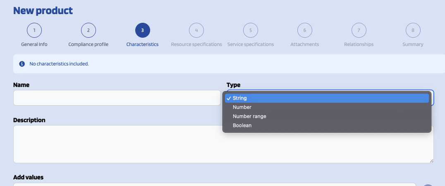
Task: Jump to step 5 circle in stepper
Action: [x=251, y=30]
